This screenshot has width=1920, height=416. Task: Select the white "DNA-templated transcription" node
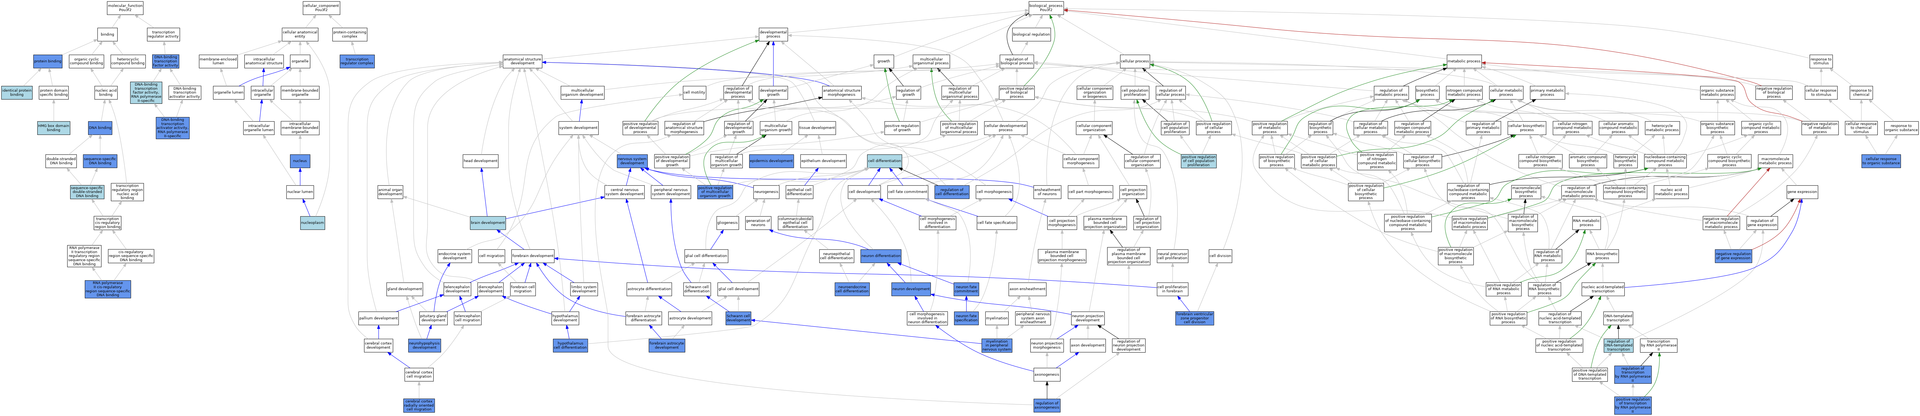tap(1618, 318)
